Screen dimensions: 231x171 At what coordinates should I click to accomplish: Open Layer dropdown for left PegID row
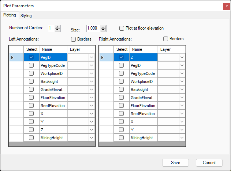coord(91,57)
